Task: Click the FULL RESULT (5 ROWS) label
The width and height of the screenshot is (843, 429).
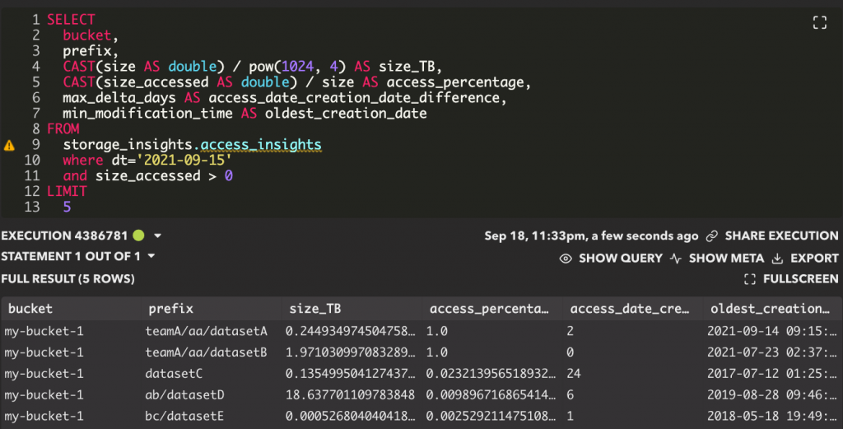Action: tap(68, 279)
